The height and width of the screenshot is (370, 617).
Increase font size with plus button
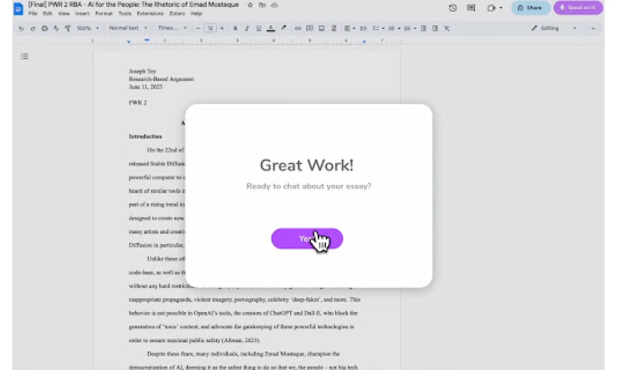click(x=222, y=28)
